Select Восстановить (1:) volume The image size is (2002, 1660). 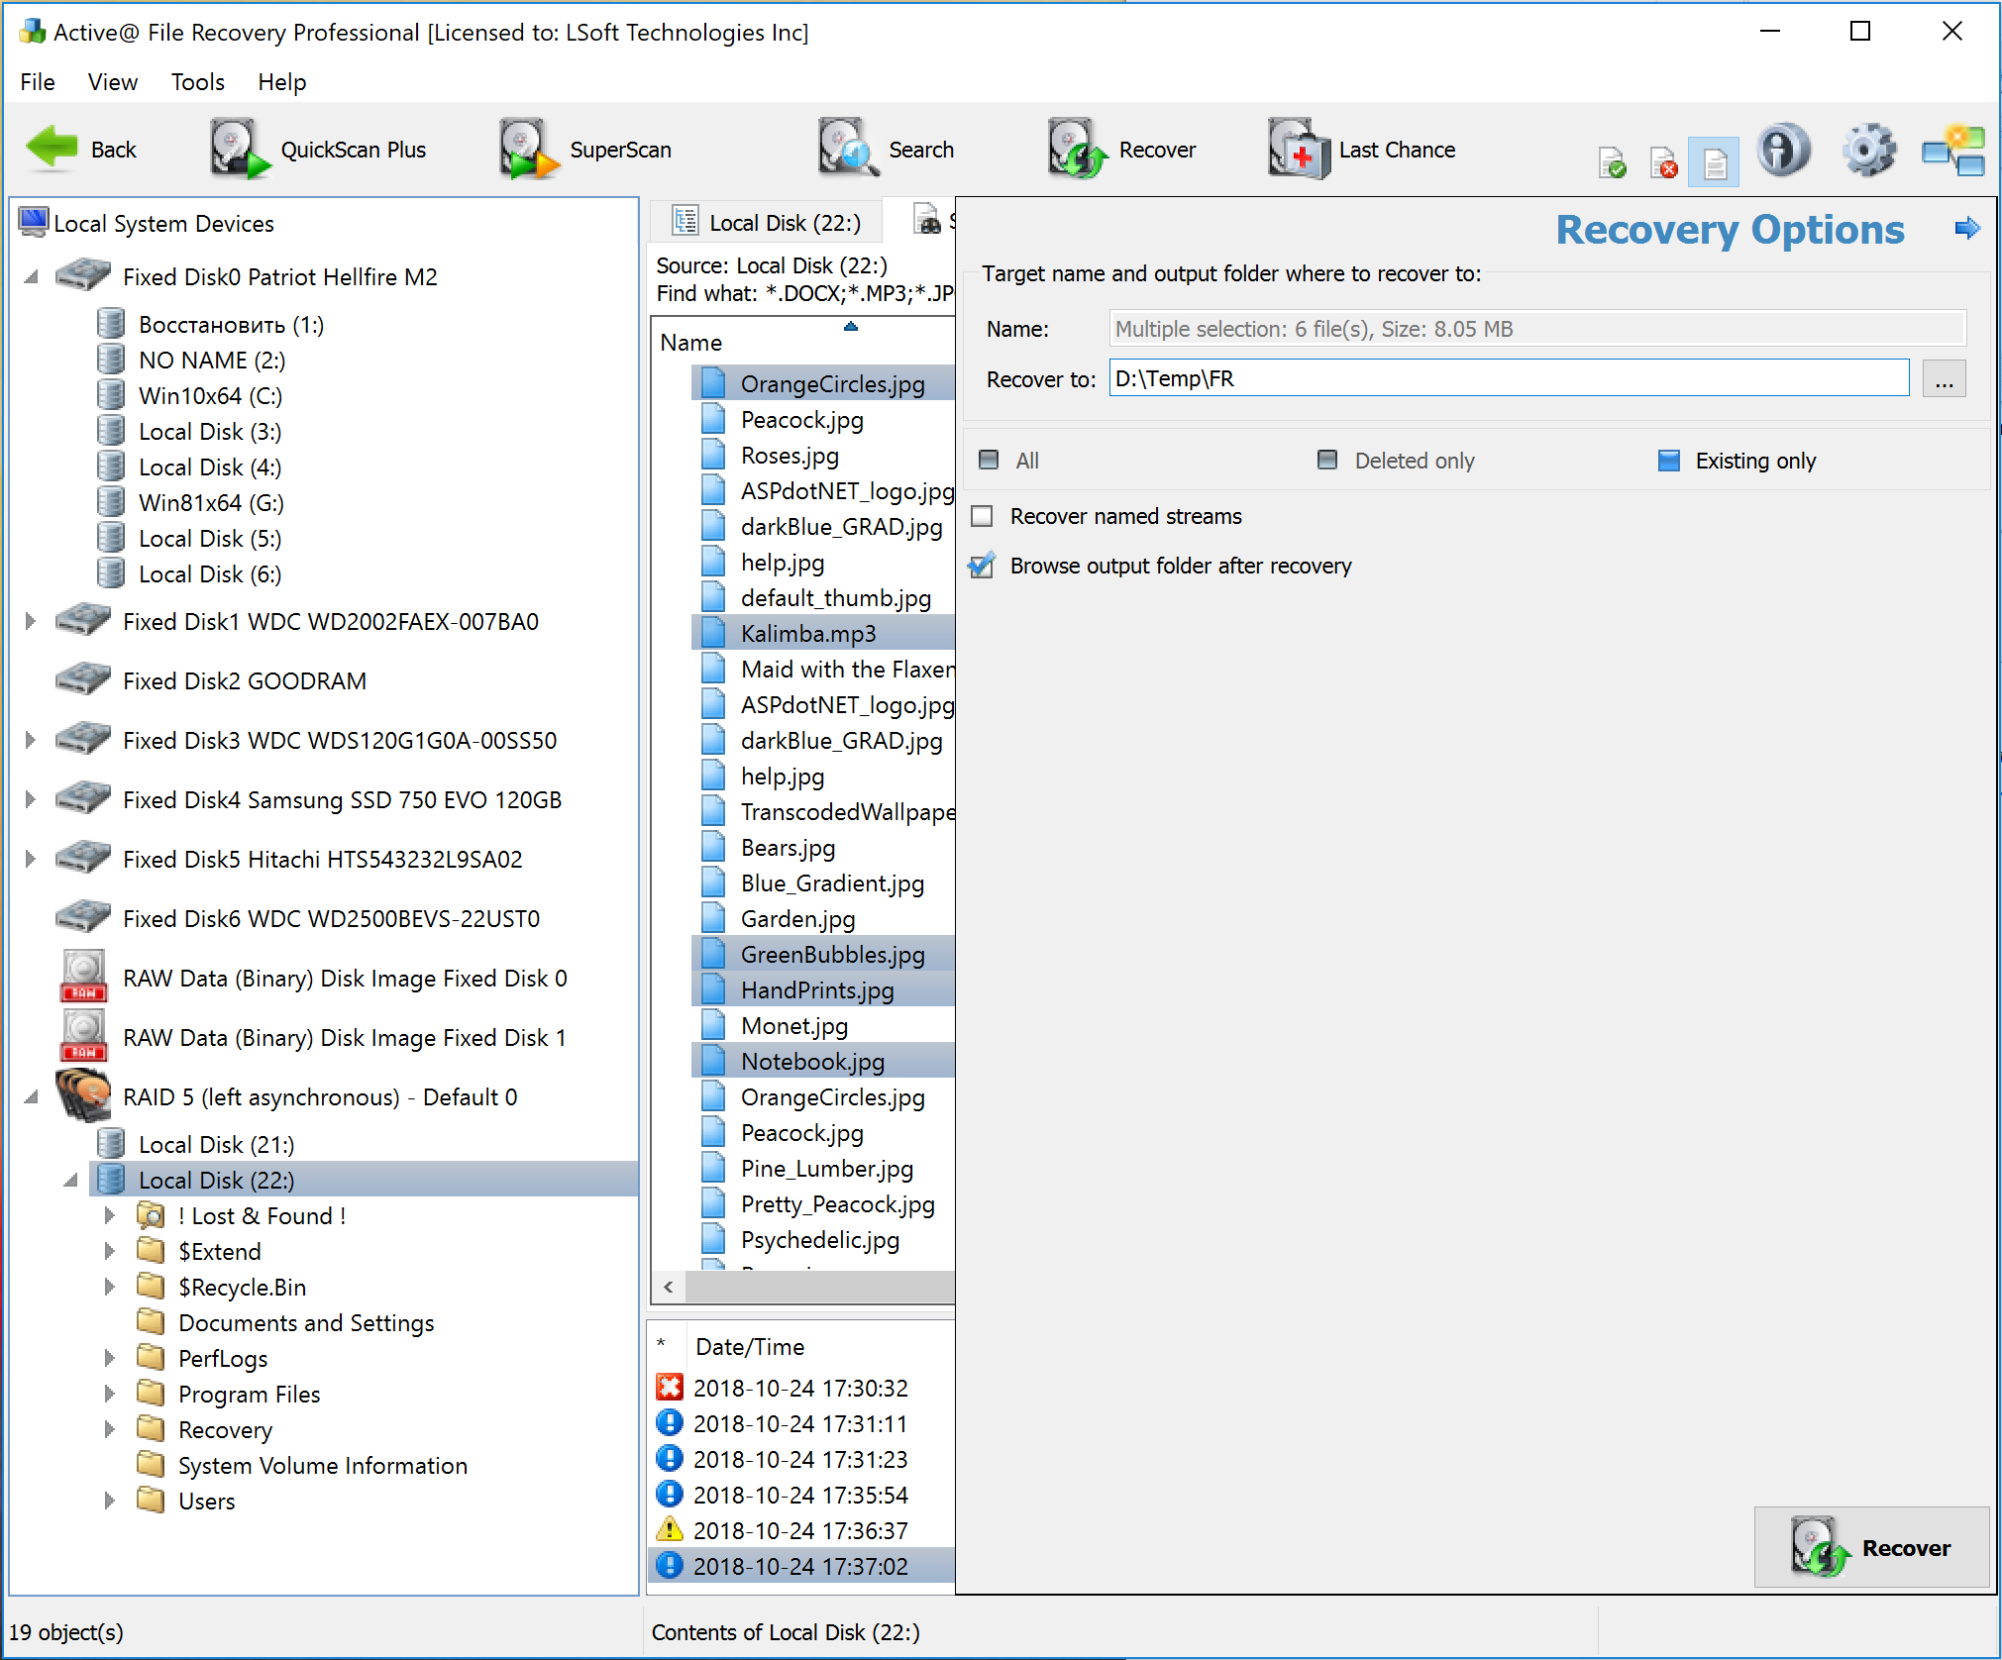231,325
